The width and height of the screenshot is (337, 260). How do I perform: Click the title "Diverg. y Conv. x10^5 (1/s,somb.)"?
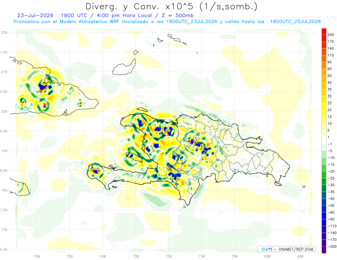[171, 6]
